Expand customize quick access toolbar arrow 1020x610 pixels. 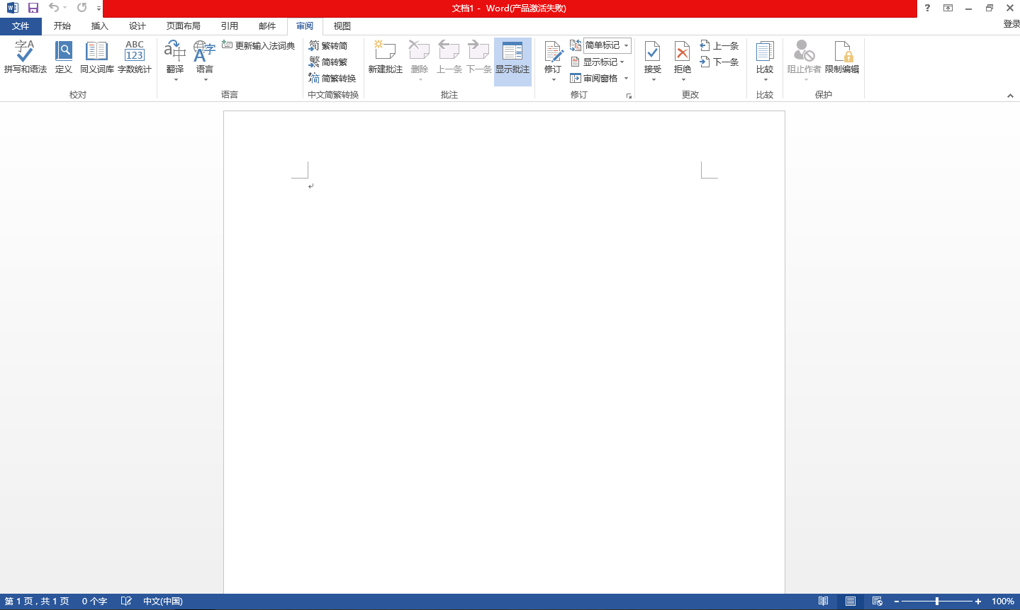pyautogui.click(x=99, y=9)
